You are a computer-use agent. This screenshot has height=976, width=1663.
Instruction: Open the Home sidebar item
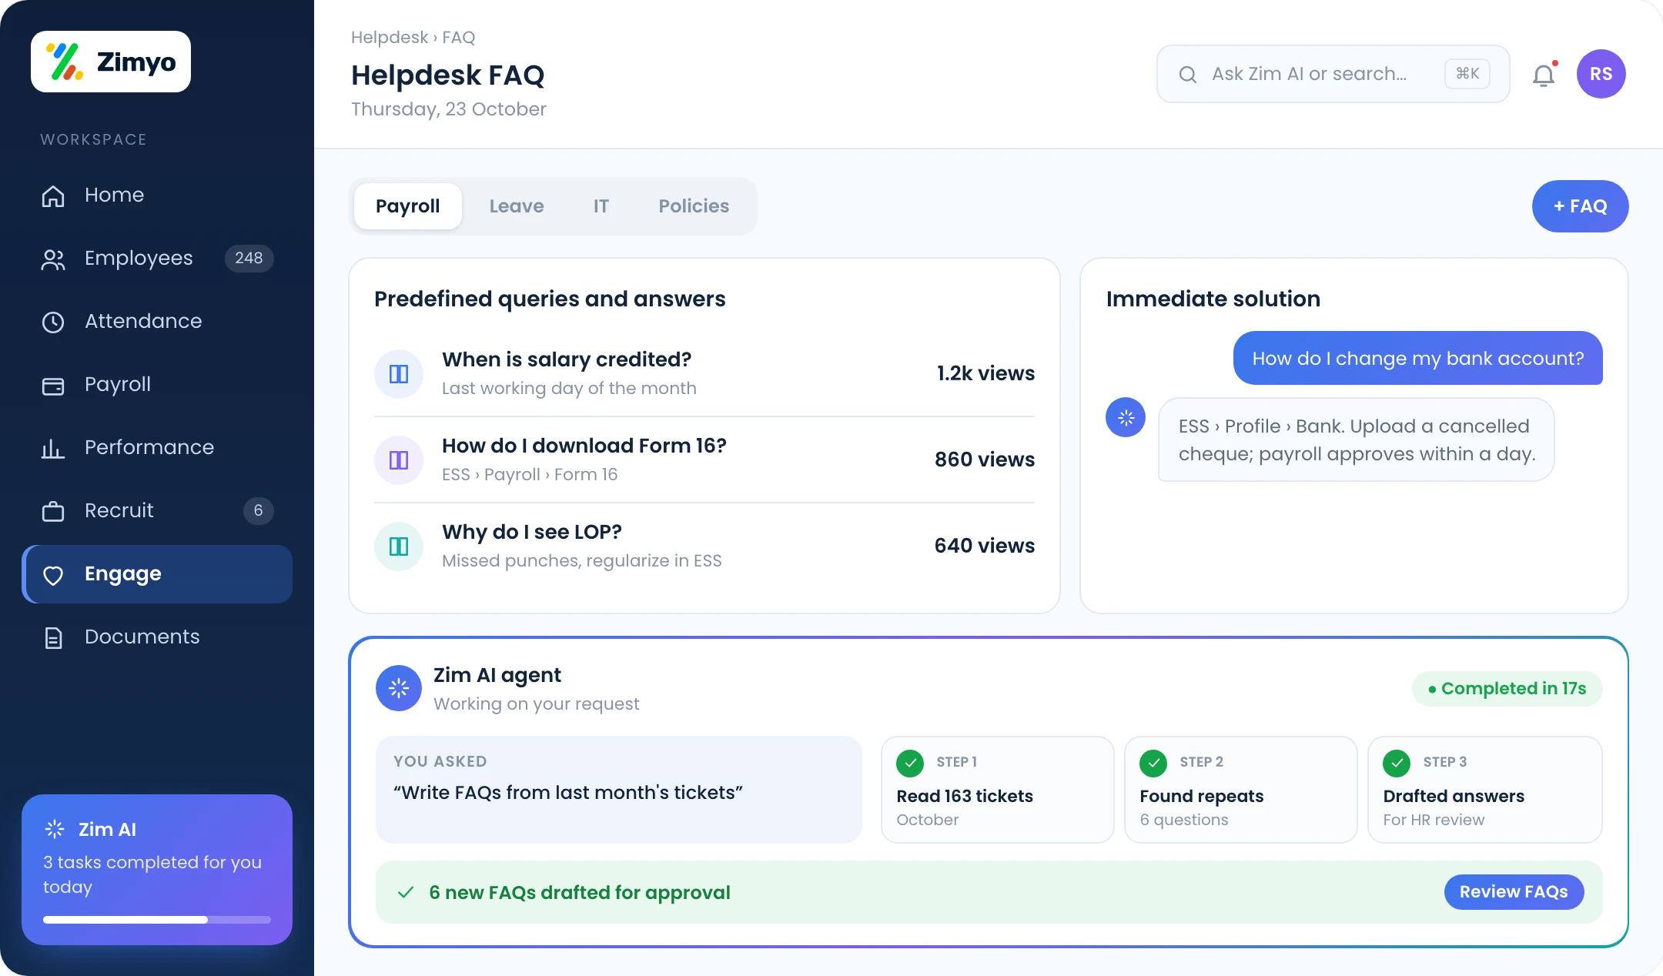click(x=157, y=196)
